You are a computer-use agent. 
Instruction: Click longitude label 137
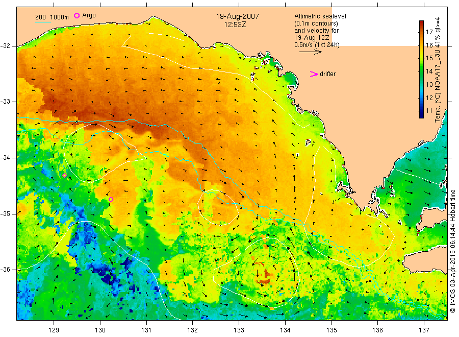[424, 330]
